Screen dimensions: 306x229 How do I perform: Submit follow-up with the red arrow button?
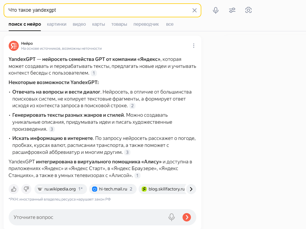click(187, 217)
